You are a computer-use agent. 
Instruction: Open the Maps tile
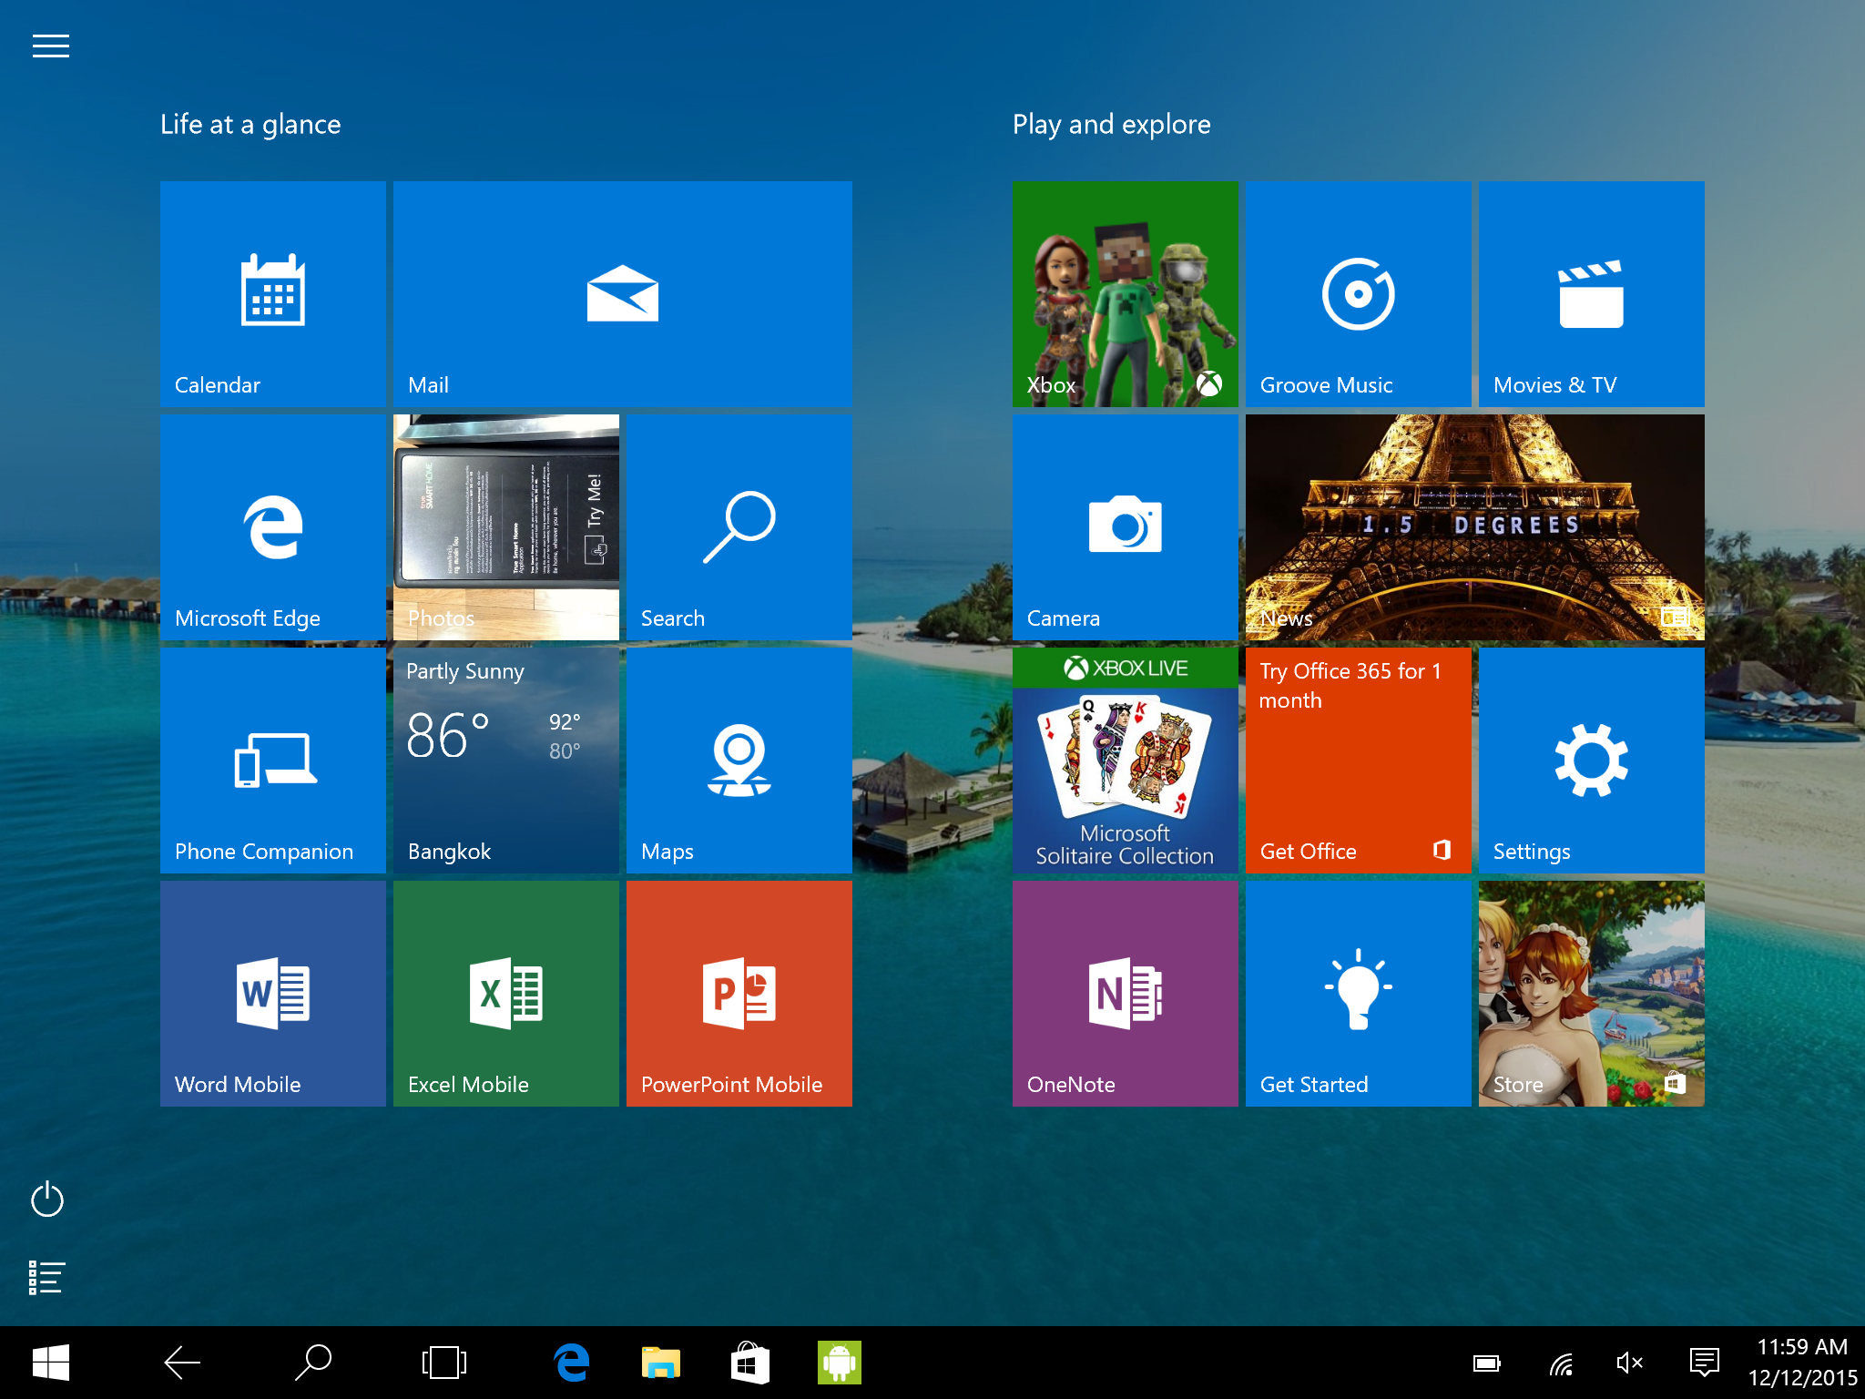[x=739, y=760]
